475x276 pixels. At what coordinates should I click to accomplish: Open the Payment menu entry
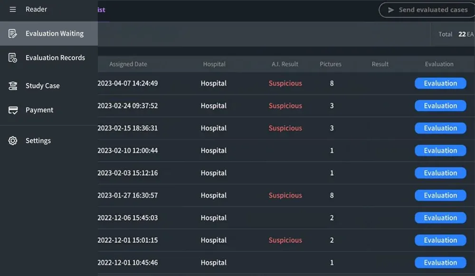[39, 110]
